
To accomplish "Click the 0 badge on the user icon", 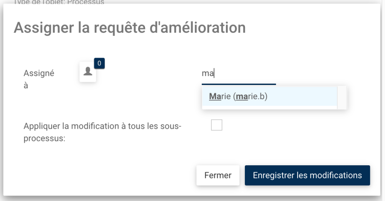I will (x=99, y=63).
